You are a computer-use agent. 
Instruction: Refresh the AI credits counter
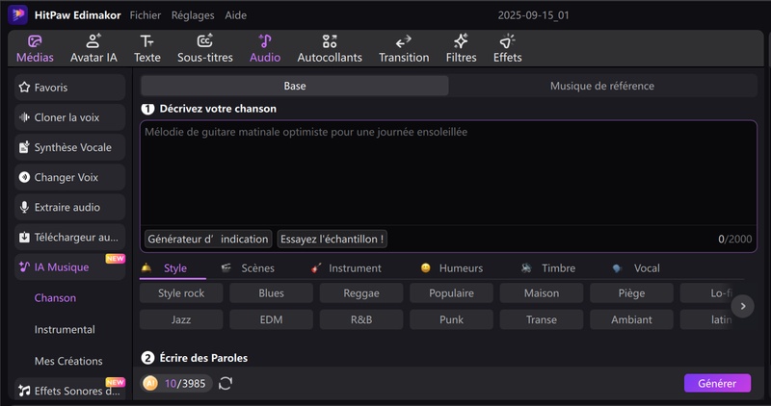(226, 384)
